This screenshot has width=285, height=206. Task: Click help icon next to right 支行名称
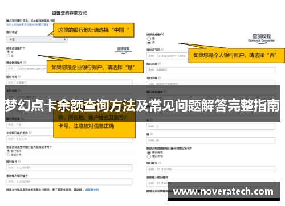(x=160, y=77)
